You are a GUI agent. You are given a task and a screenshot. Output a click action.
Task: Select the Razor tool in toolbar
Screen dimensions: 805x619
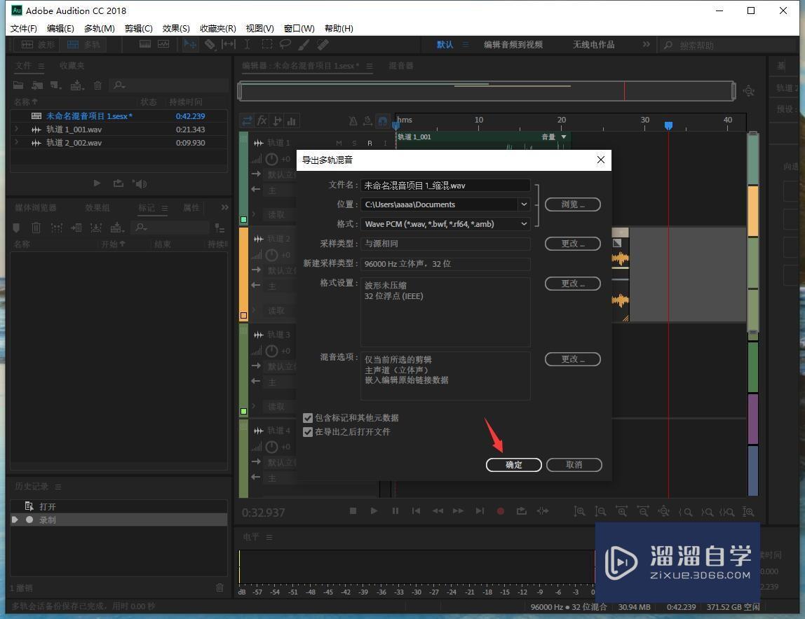(x=210, y=45)
